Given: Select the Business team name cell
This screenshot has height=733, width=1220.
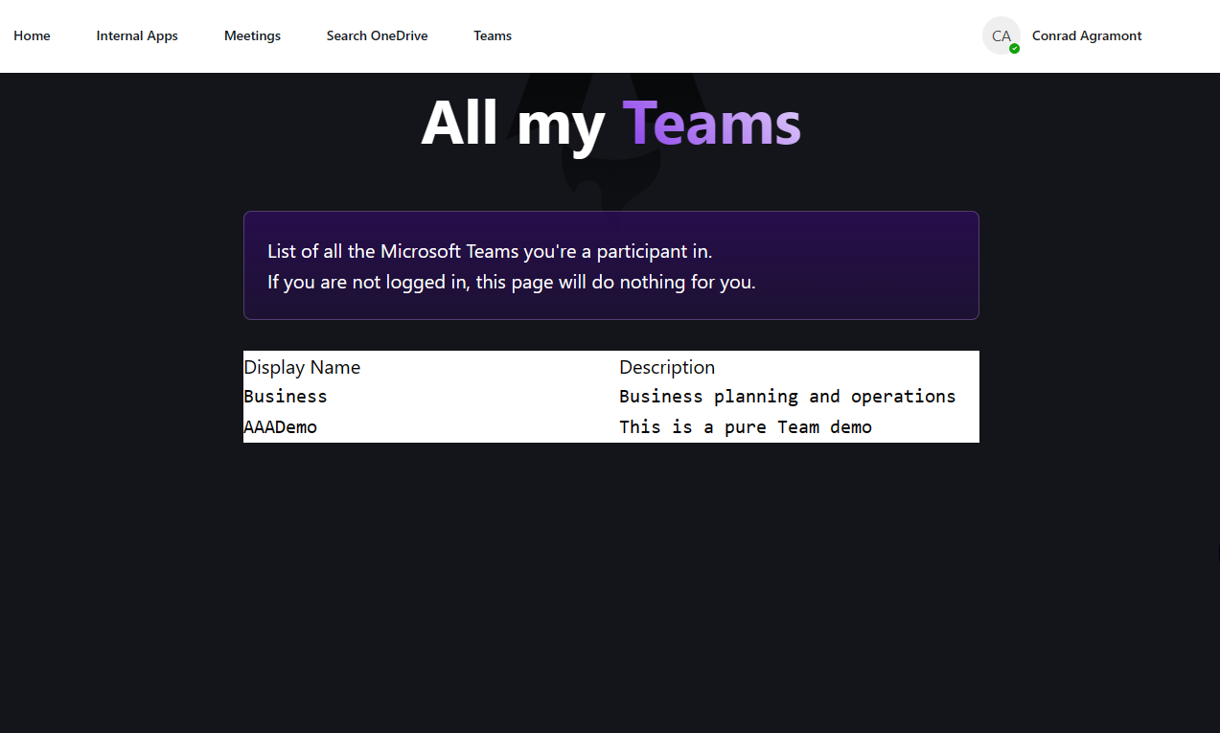Looking at the screenshot, I should click(286, 397).
